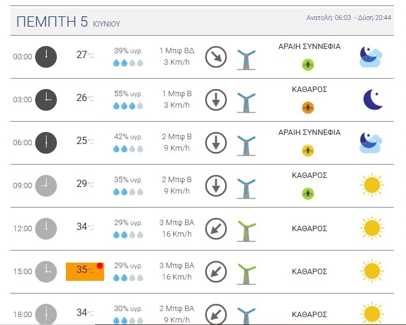Click the orange highlighted 35°C temperature box
This screenshot has height=325, width=406.
[x=85, y=271]
